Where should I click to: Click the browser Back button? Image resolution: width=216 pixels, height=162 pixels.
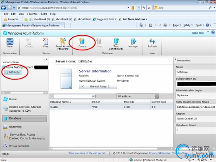(x=3, y=8)
